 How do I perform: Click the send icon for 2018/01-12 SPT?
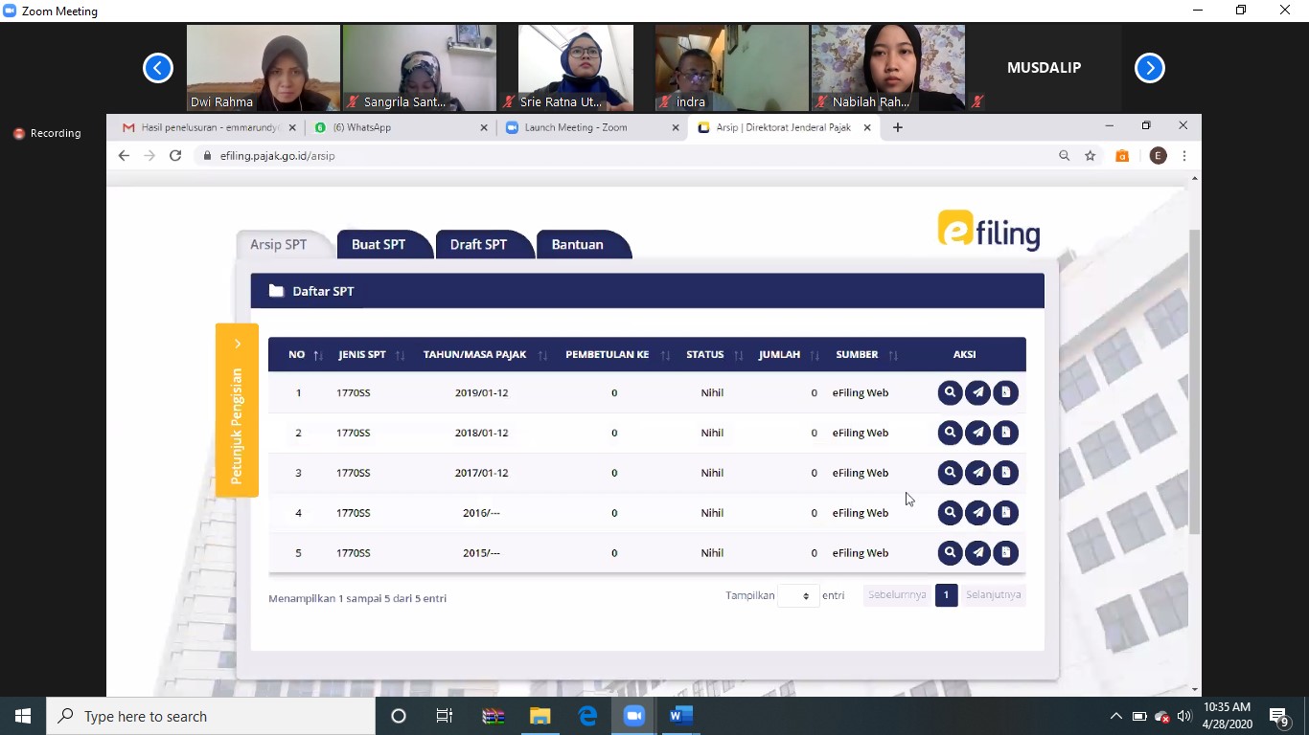977,433
